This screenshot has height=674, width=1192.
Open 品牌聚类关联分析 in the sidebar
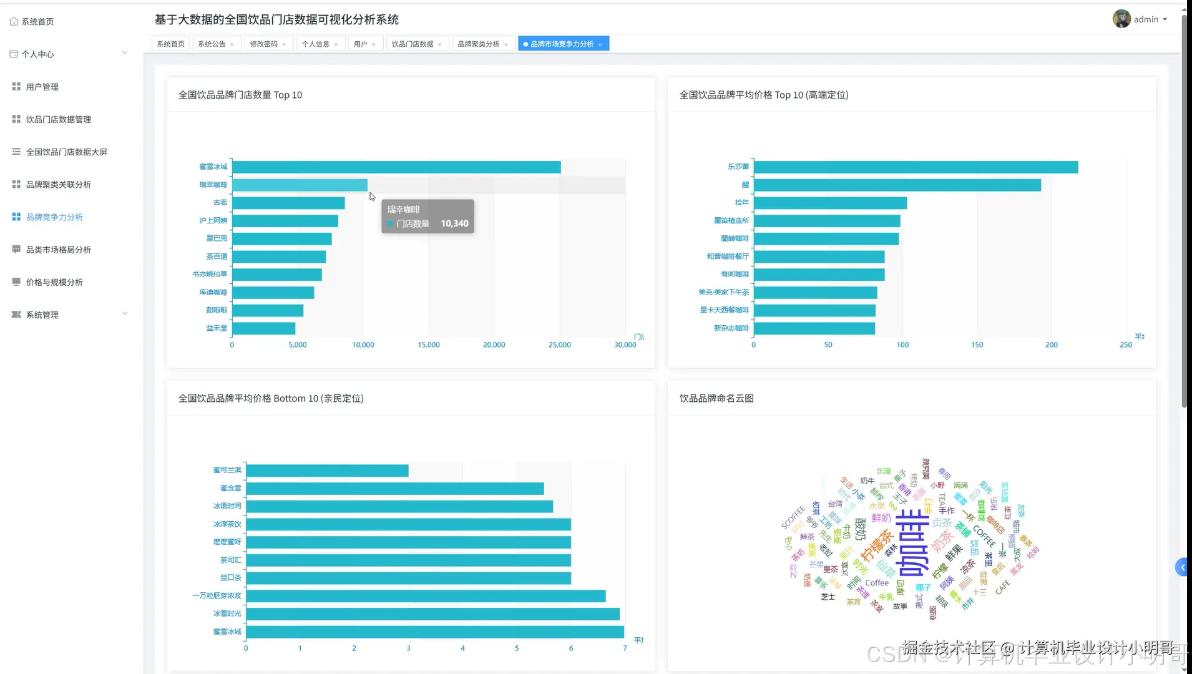59,184
